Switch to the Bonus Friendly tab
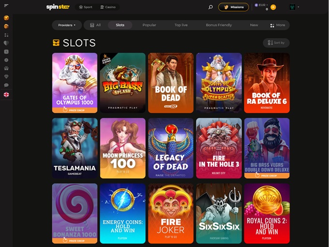 click(x=219, y=25)
